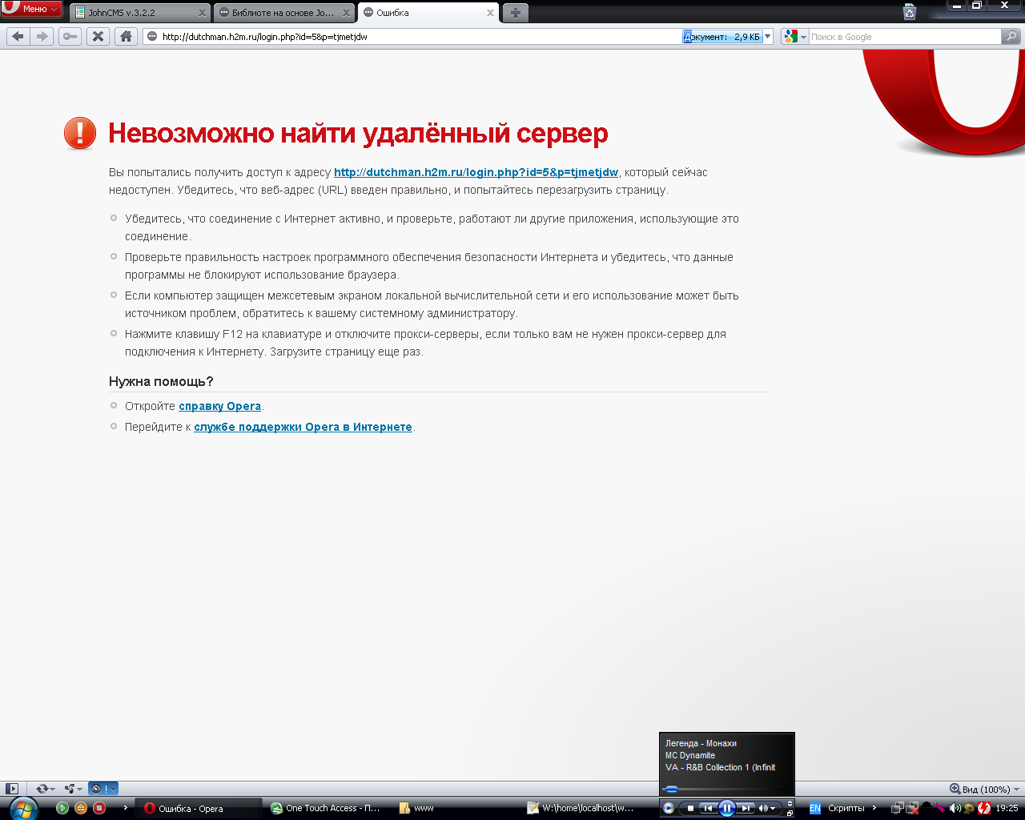
Task: Open the справку Opera help link
Action: point(219,406)
